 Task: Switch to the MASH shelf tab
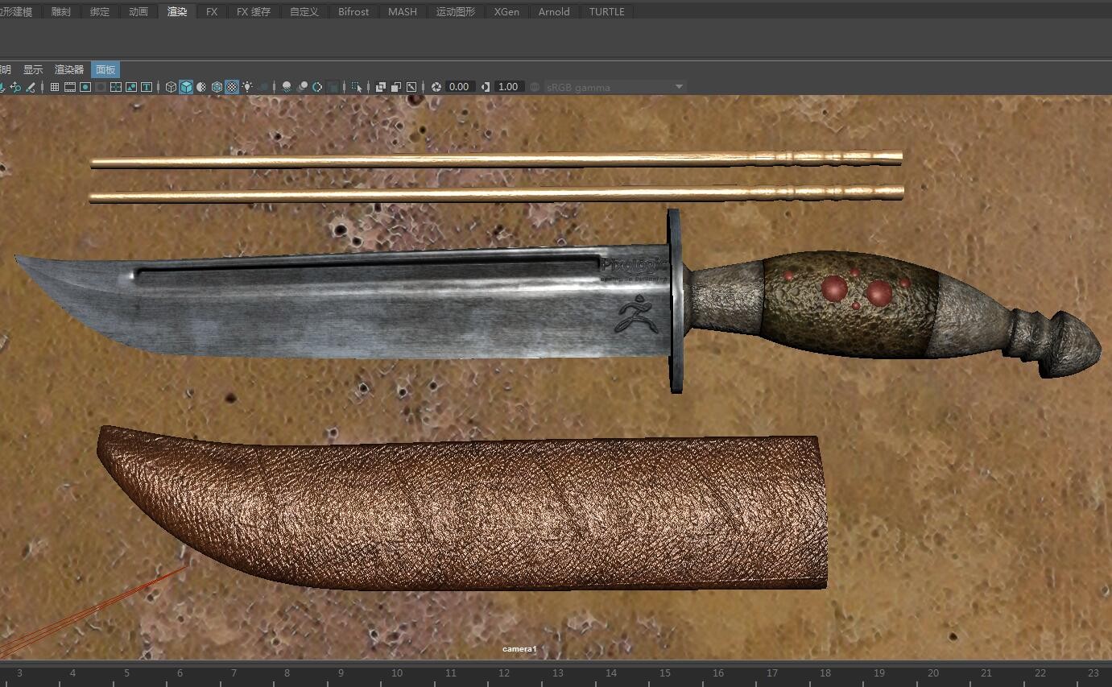point(403,12)
